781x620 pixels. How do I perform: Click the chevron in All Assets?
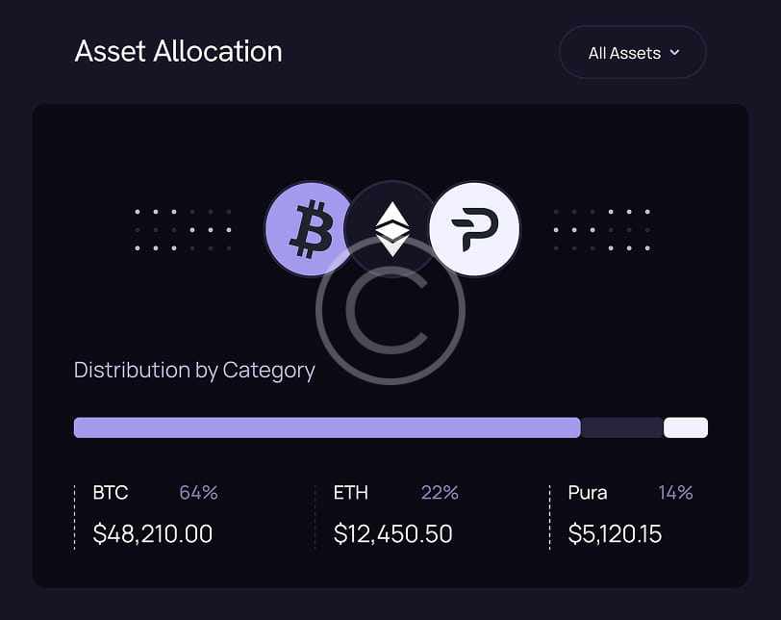click(674, 53)
